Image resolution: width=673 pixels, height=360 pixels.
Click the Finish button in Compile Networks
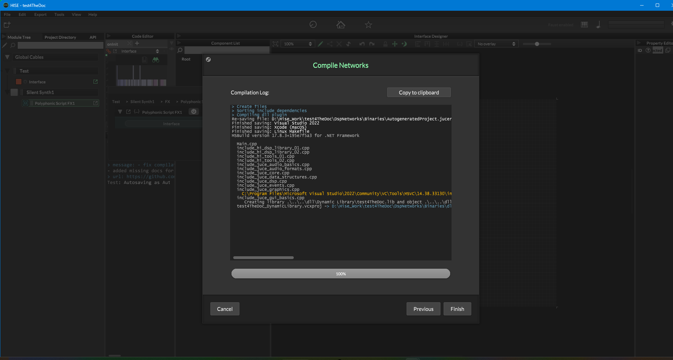pos(457,309)
